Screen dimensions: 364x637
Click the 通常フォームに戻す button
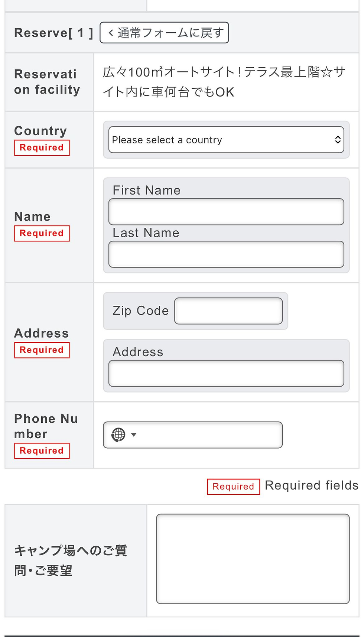point(164,33)
